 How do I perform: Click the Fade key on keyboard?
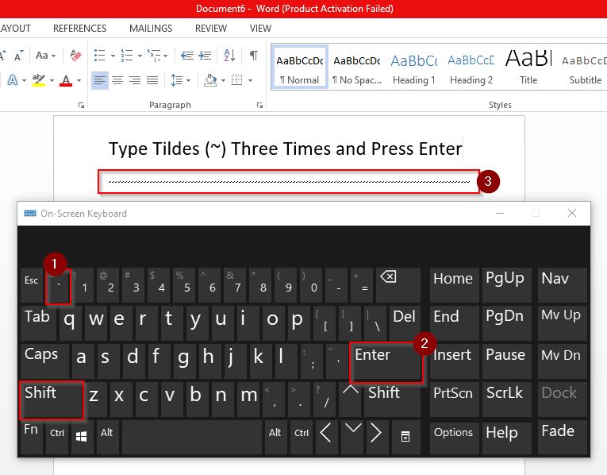click(x=562, y=437)
